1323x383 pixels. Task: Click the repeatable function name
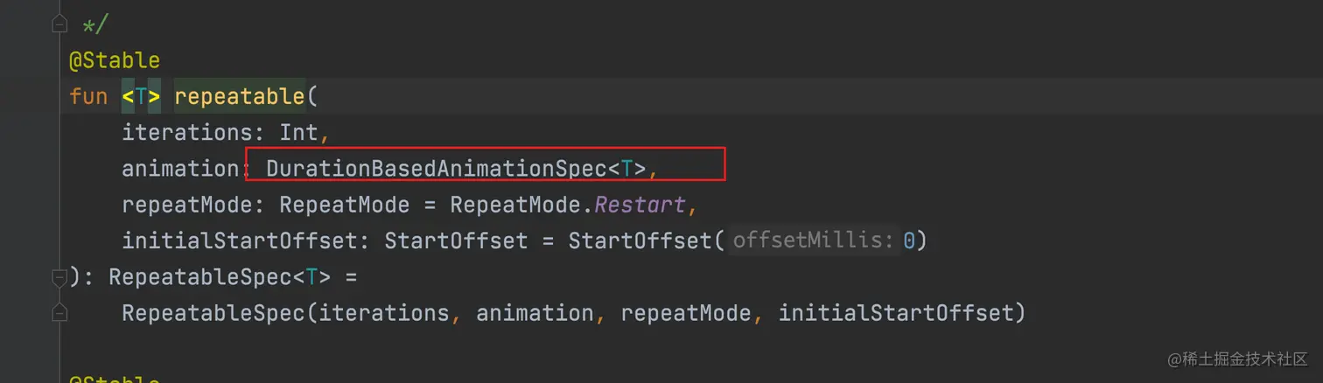tap(239, 96)
